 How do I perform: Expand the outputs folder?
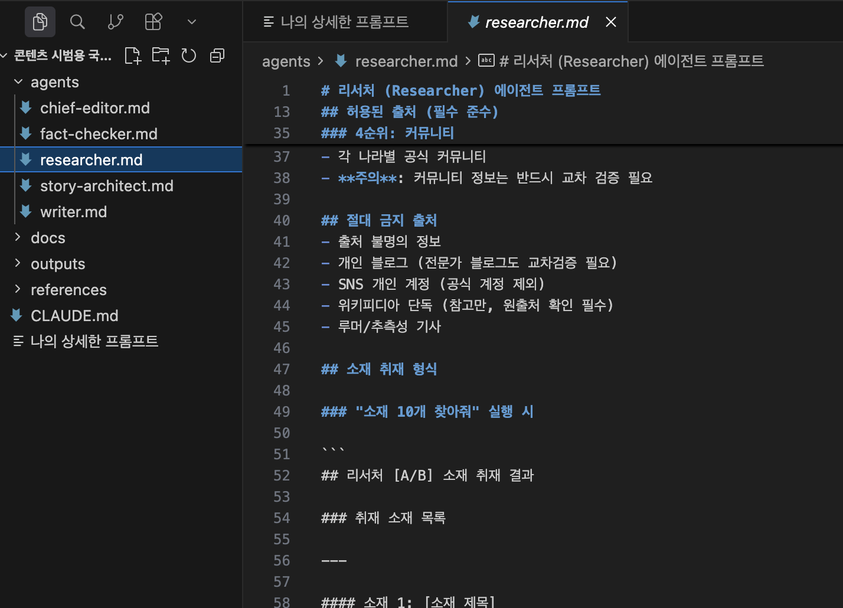pyautogui.click(x=57, y=263)
